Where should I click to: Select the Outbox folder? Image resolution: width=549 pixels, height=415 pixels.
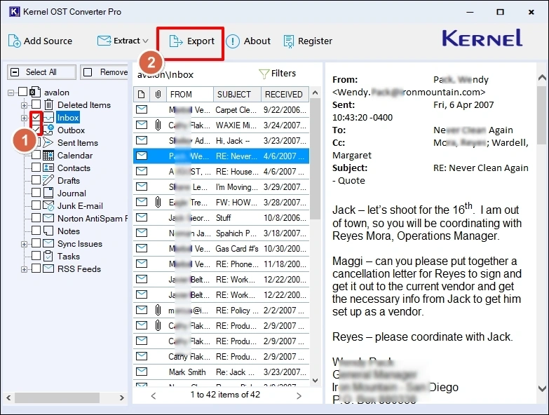(71, 130)
